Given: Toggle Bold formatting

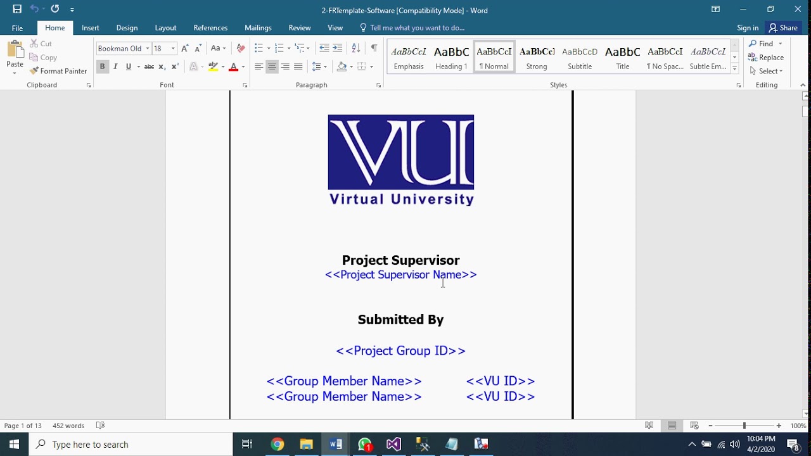Looking at the screenshot, I should coord(102,66).
